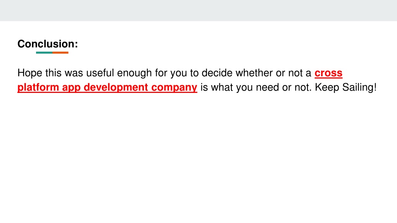Screen dimensions: 397x223
Task: Click the word "company" in the link
Action: pos(174,87)
